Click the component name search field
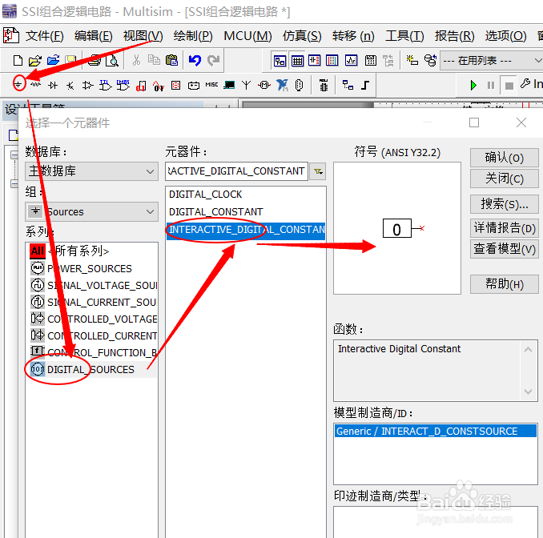543x538 pixels. point(236,171)
